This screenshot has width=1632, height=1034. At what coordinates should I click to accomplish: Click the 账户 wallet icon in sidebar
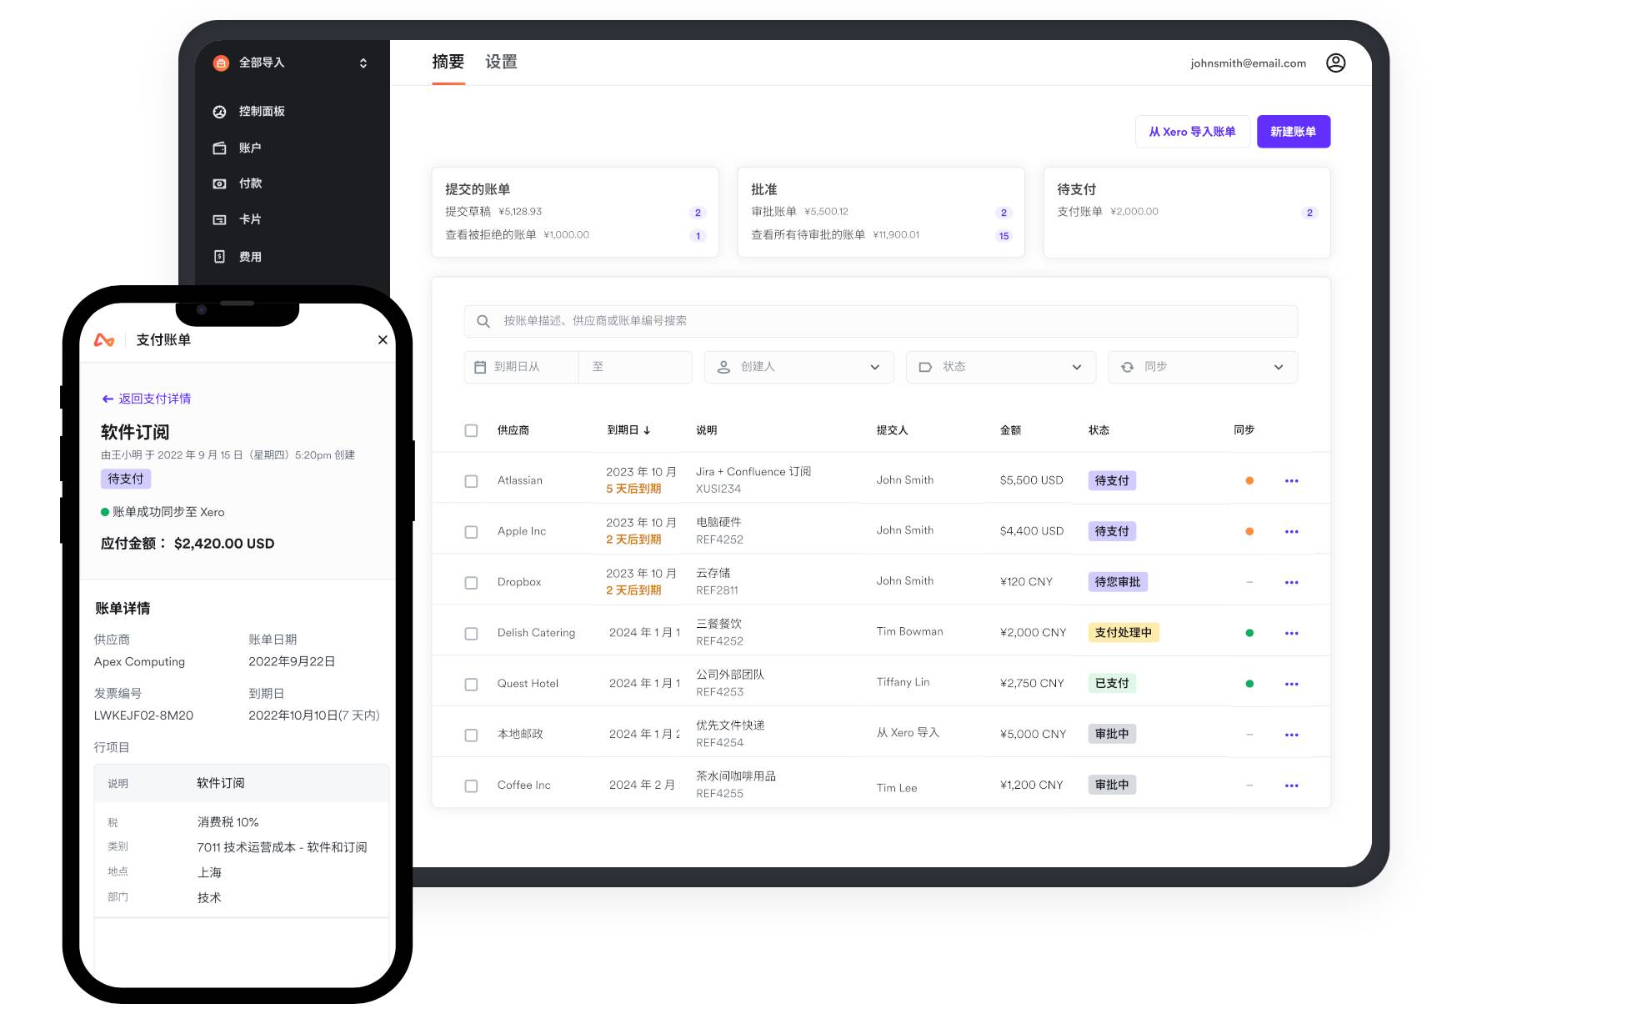pyautogui.click(x=219, y=148)
